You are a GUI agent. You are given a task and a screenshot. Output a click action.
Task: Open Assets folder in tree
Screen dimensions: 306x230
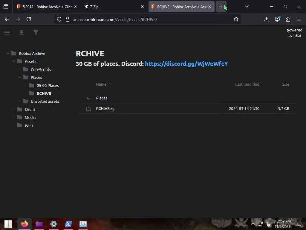(30, 61)
